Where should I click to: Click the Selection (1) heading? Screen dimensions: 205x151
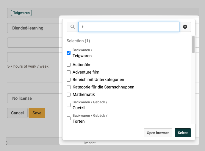[78, 41]
